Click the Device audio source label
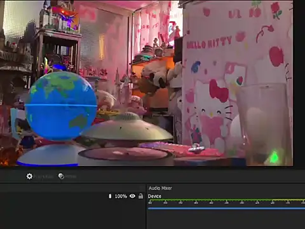Viewport: 305px width, 229px height. coord(154,196)
